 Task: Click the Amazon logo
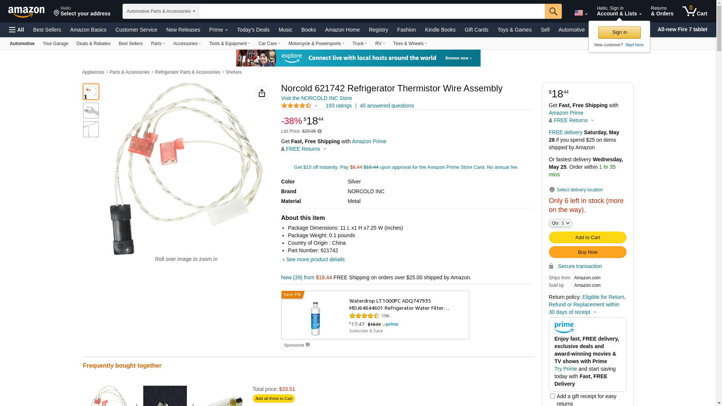26,12
